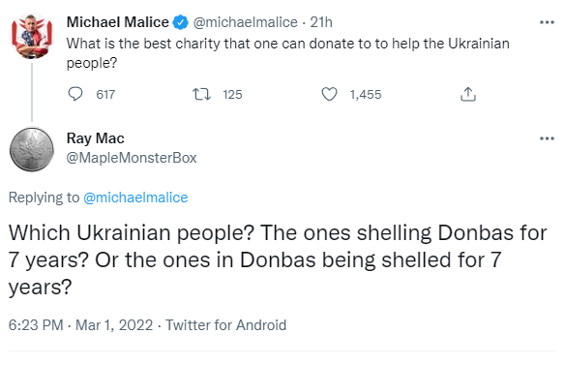The height and width of the screenshot is (365, 565).
Task: Like Michael Malice's tweet with the heart icon
Action: [329, 94]
